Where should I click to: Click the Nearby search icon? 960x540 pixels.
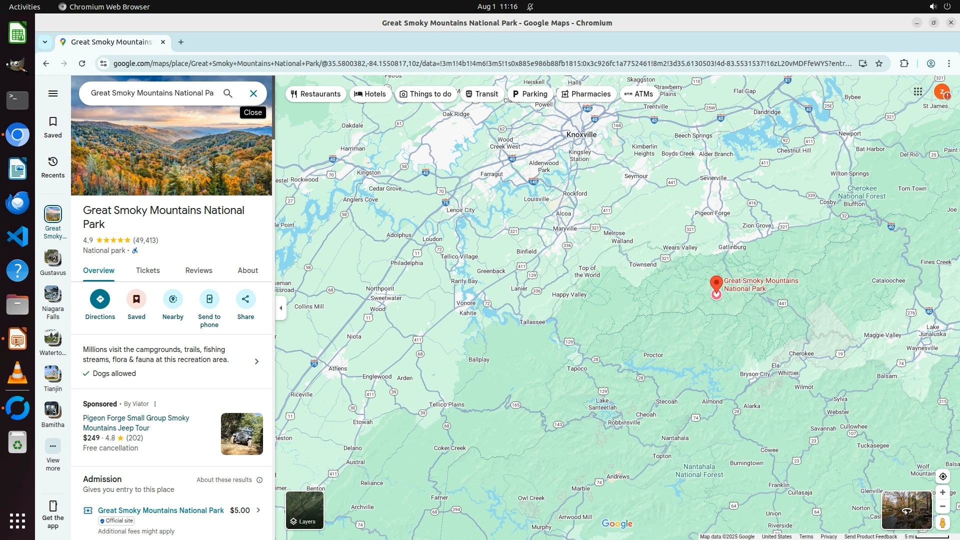172,299
